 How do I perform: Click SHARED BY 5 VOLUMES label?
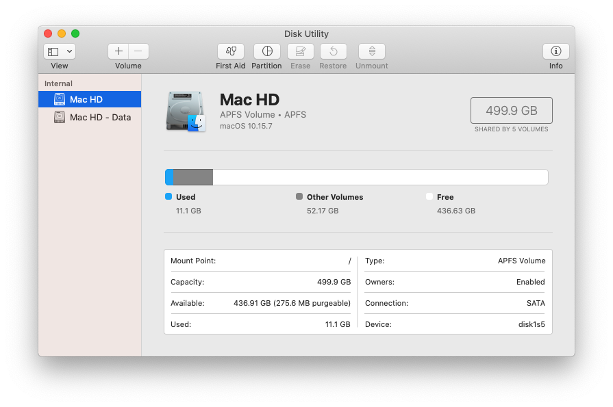(512, 129)
